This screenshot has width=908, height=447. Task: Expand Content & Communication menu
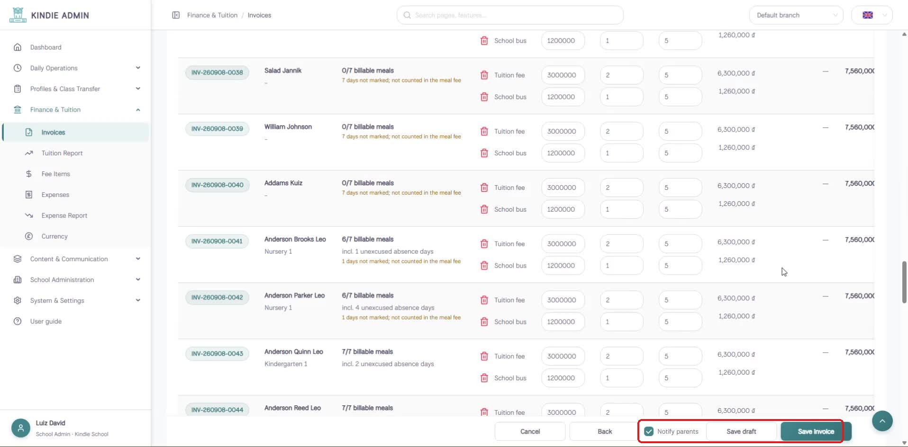coord(75,259)
